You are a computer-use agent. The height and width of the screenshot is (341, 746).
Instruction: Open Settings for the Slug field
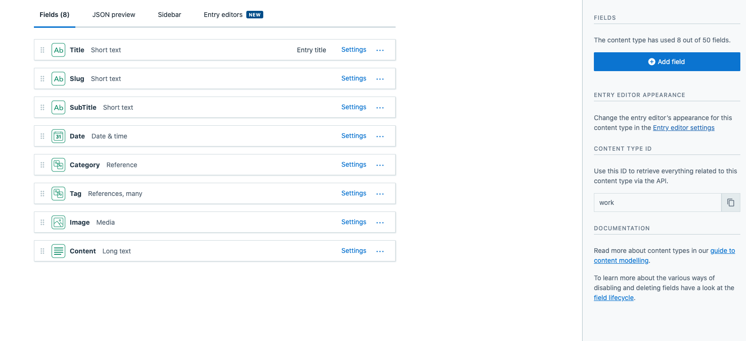click(x=354, y=78)
